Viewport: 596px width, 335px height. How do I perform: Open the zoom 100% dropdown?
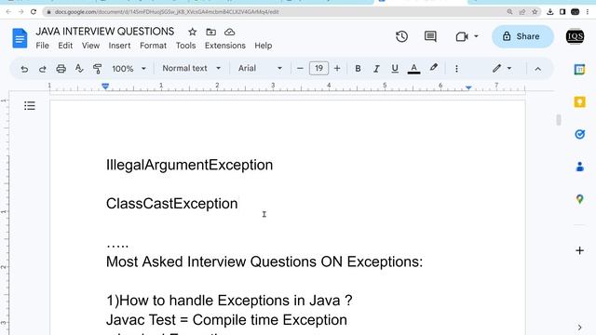(129, 69)
